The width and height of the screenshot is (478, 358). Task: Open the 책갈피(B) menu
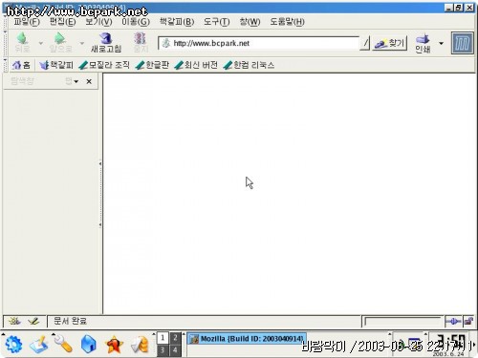[x=177, y=22]
